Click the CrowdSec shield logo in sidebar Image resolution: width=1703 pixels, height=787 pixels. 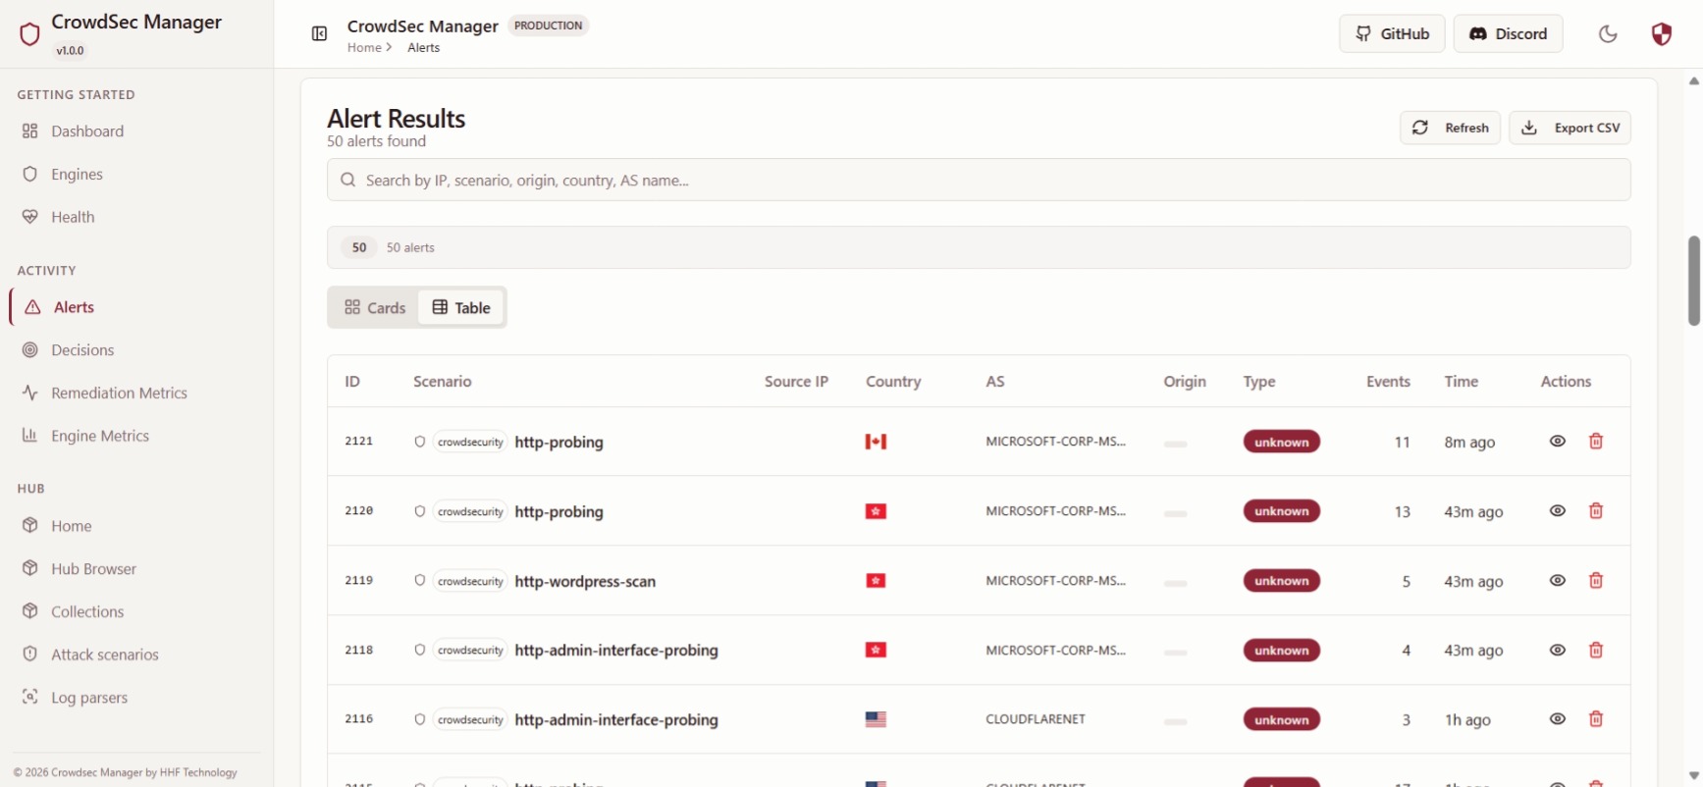point(29,34)
